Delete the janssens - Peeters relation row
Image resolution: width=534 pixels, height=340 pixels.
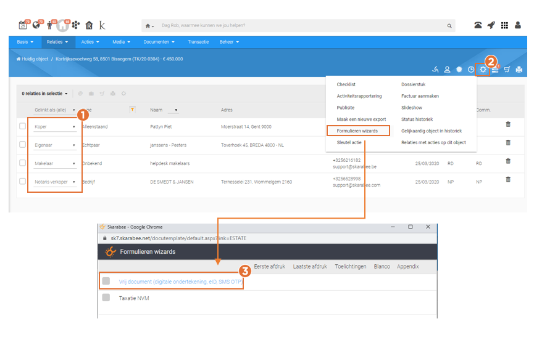tap(508, 143)
